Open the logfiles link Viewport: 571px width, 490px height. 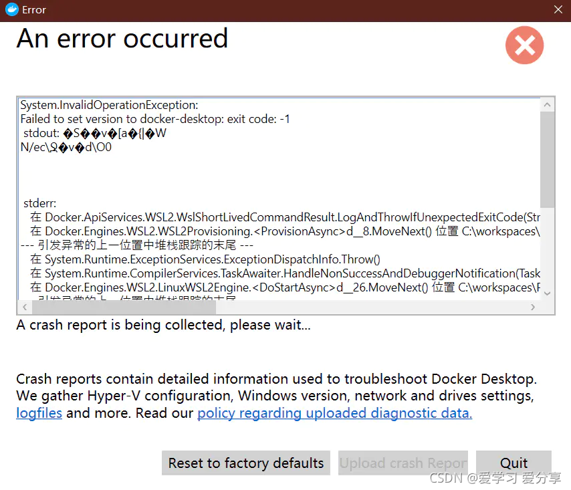tap(39, 413)
